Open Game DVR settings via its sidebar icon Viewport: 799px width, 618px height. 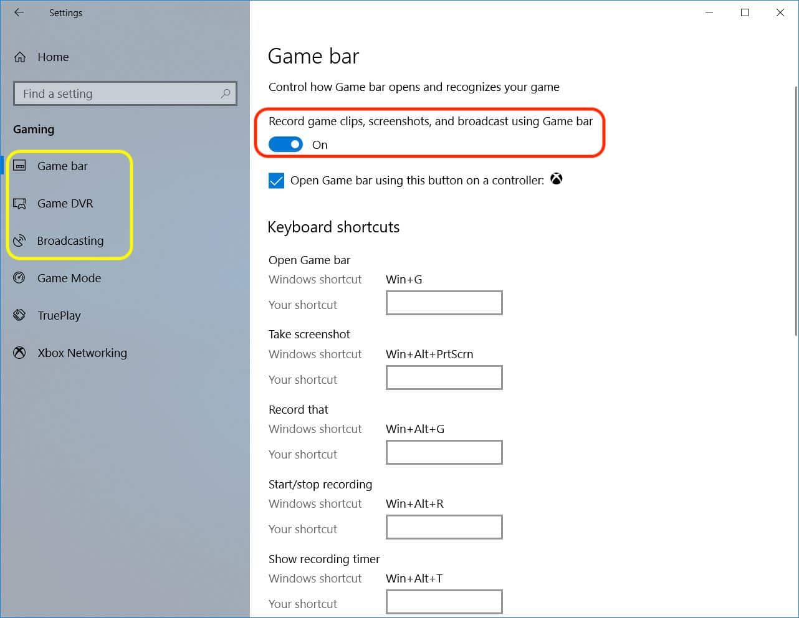pos(19,203)
